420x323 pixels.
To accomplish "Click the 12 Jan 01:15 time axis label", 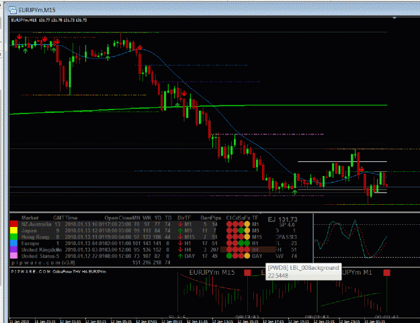I will [x=70, y=321].
